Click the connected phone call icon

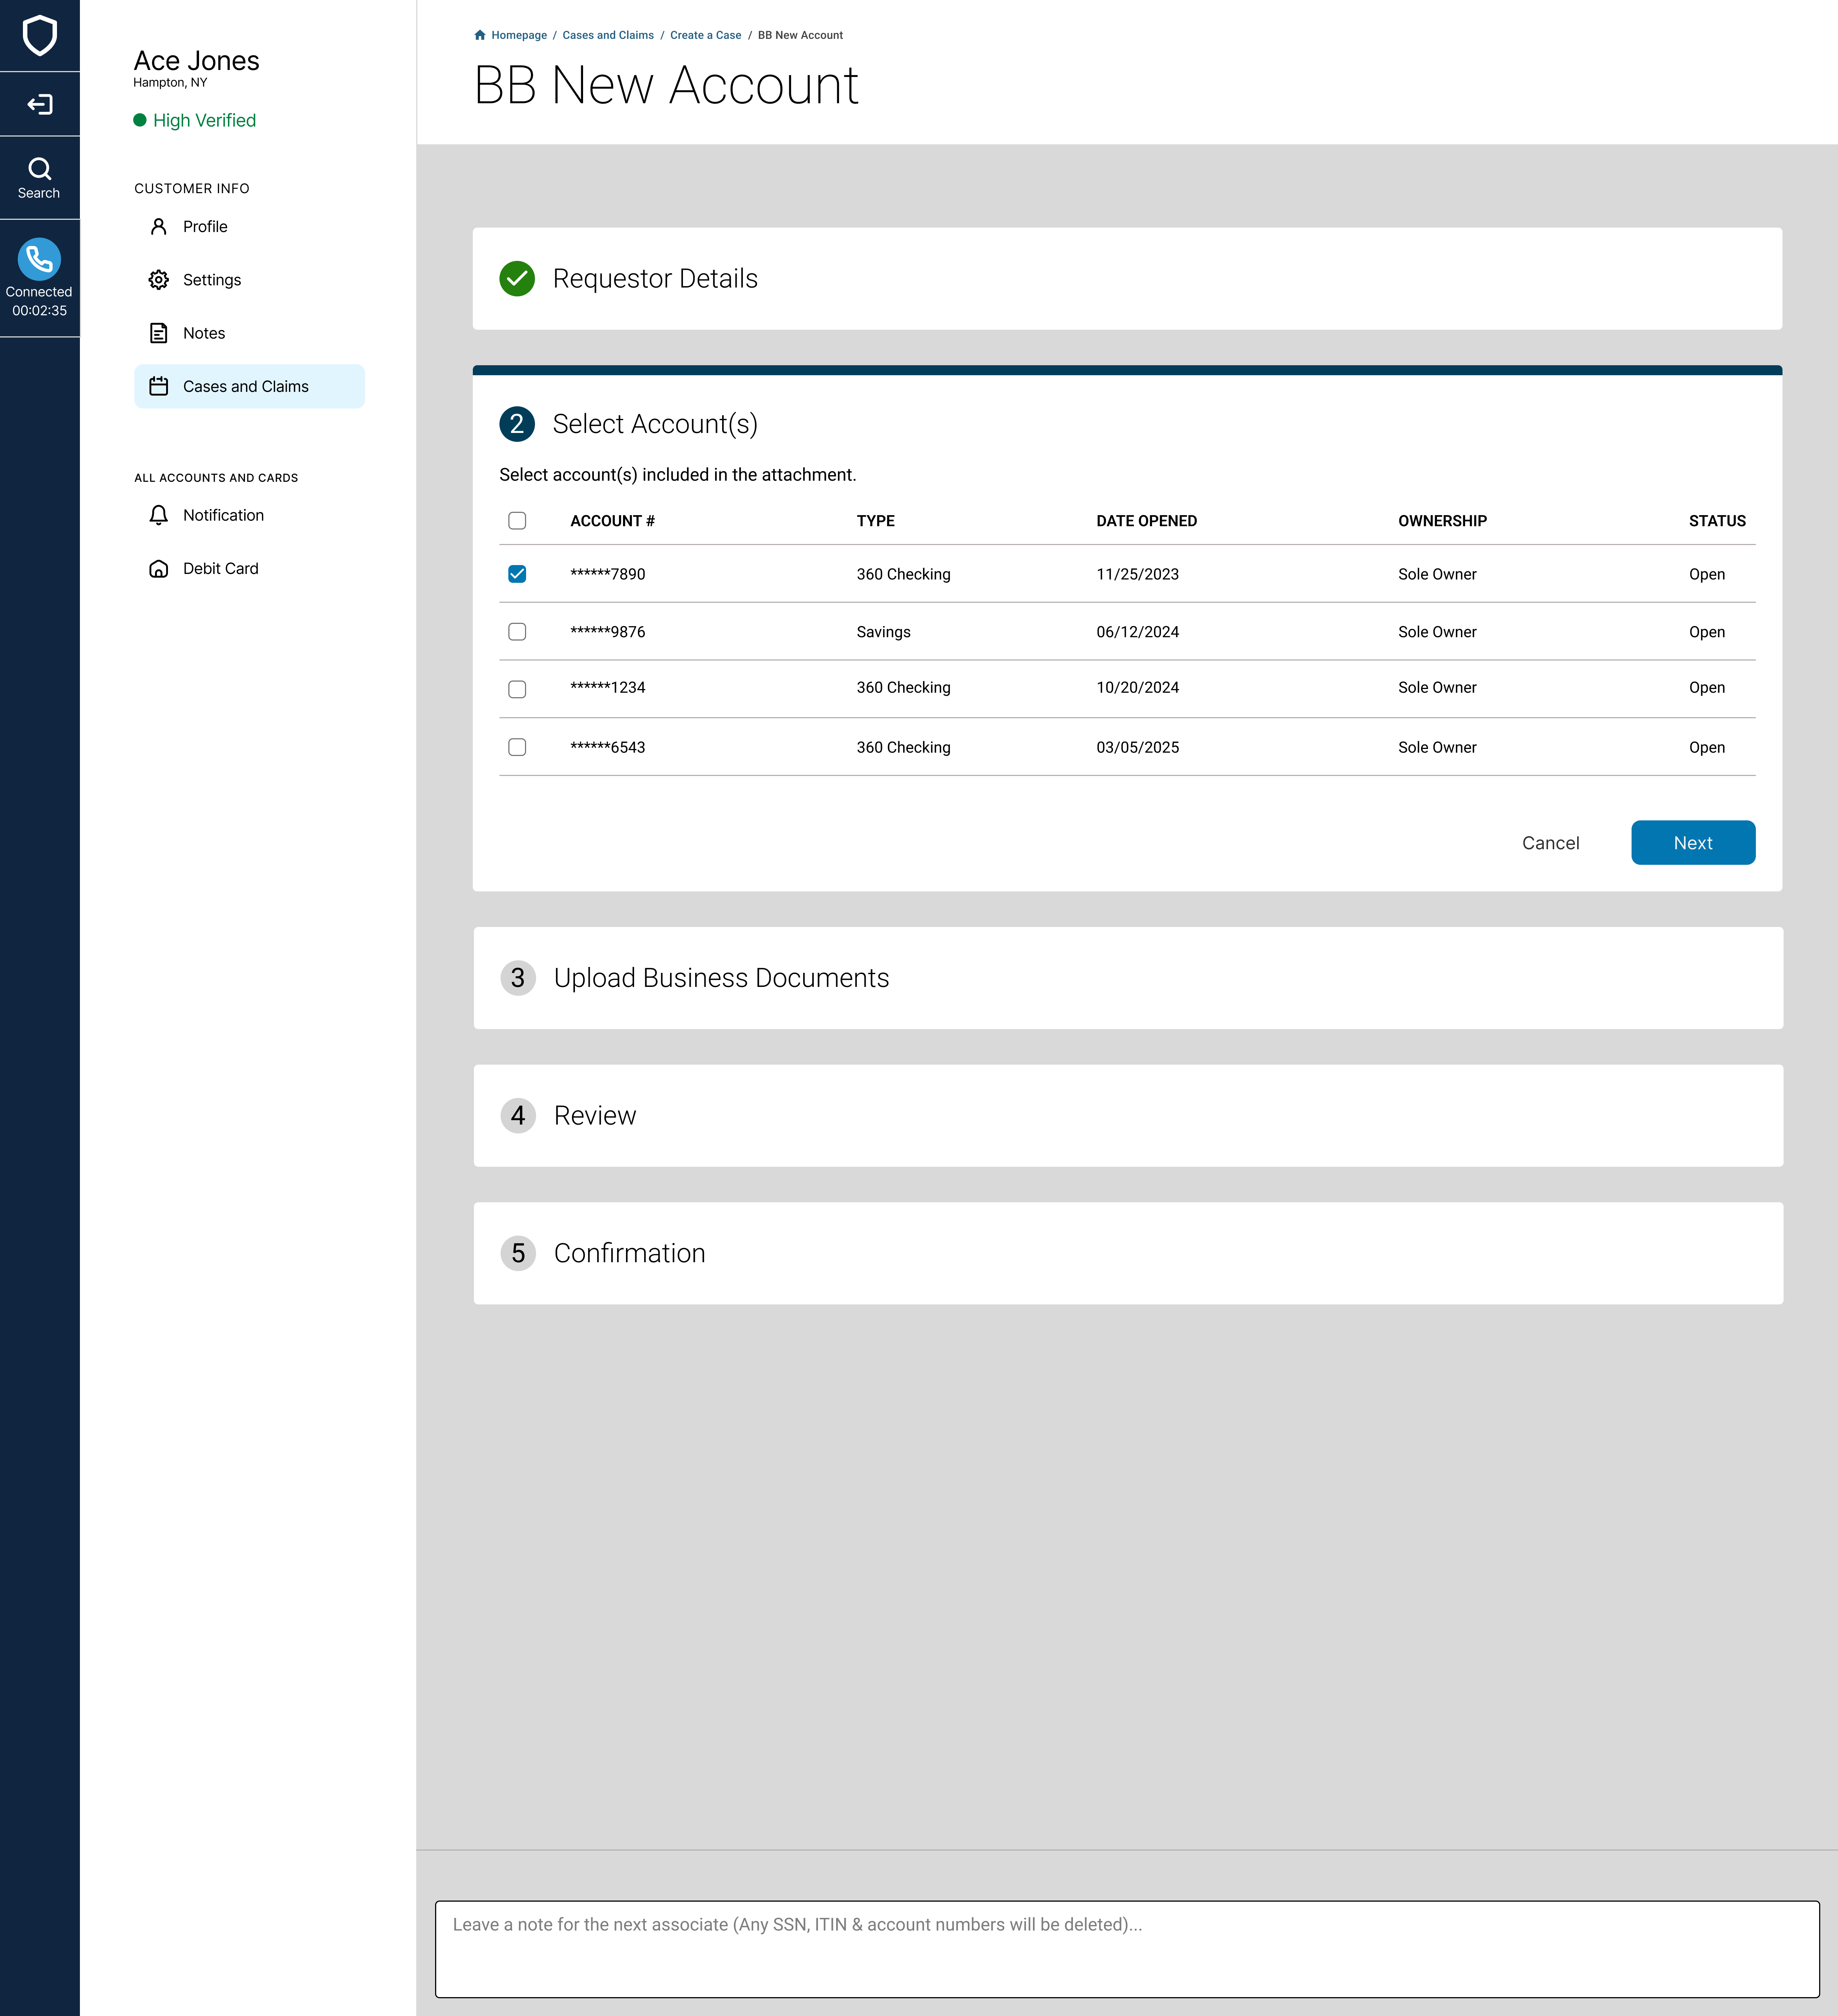[x=39, y=259]
